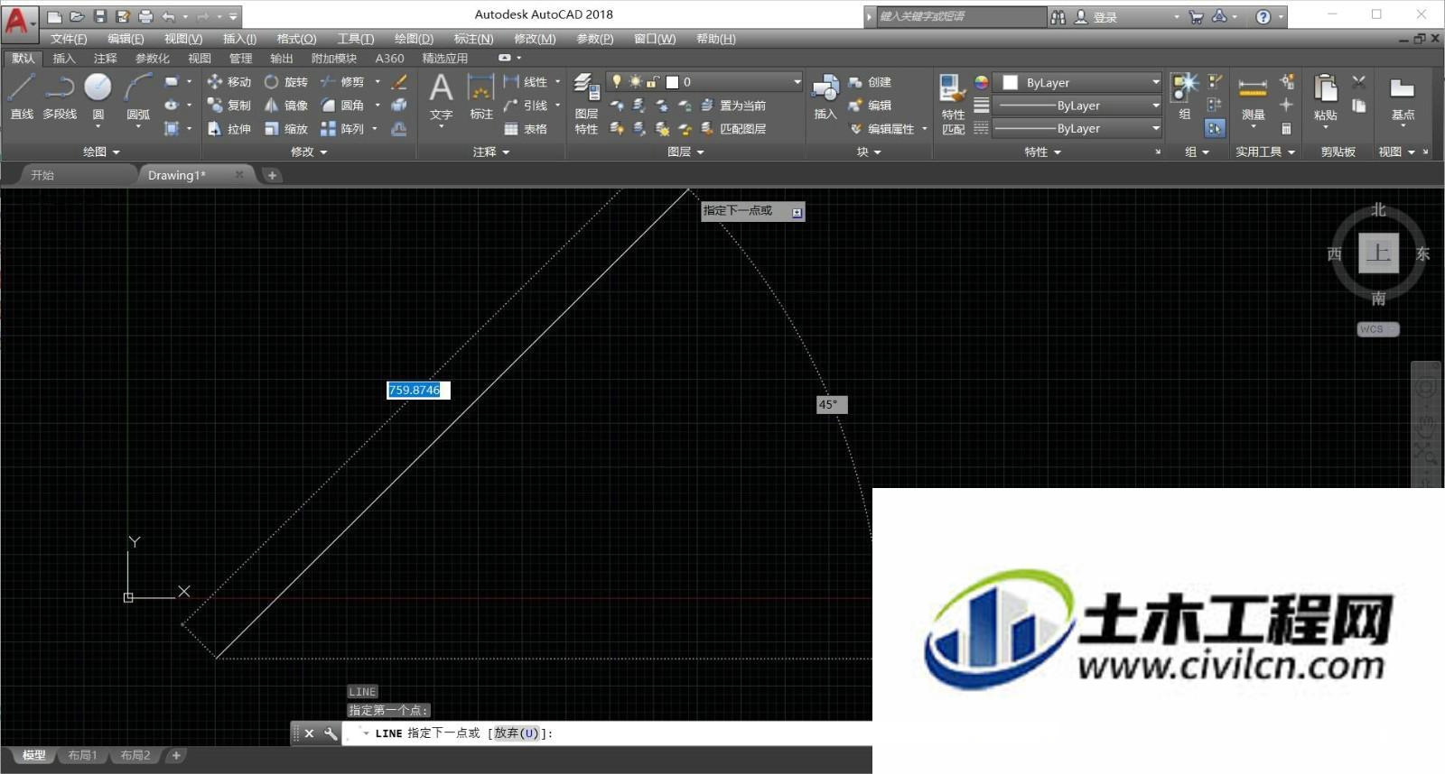The image size is (1445, 774).
Task: Toggle the layer lock padlock icon
Action: tap(653, 81)
